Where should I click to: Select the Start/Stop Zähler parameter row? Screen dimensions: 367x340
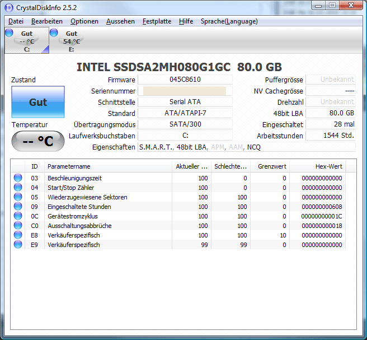[178, 188]
